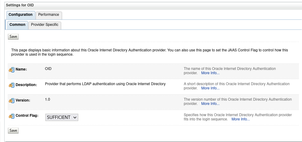Screen dimensions: 302x142
Task: Click the icon beside the Name label
Action: [11, 70]
